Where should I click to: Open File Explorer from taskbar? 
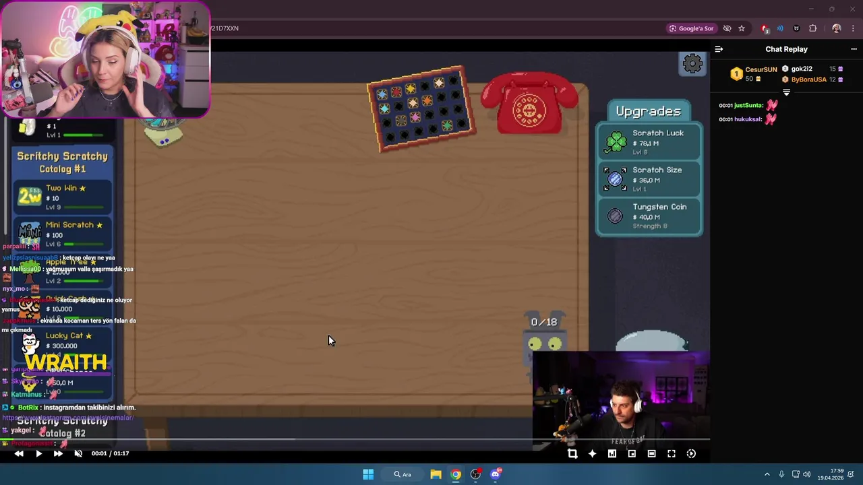pos(436,474)
